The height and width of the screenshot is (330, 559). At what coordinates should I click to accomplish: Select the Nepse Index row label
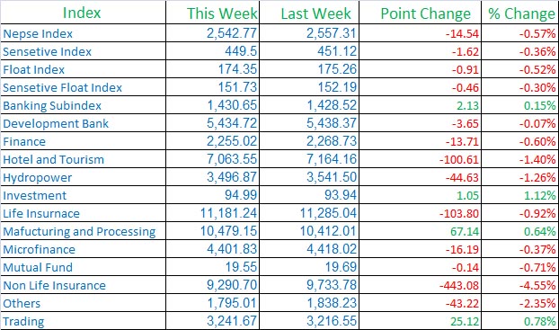tap(38, 33)
